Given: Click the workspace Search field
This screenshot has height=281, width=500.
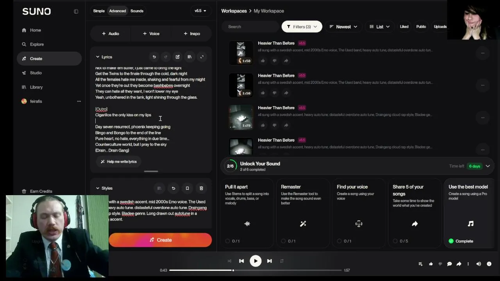Looking at the screenshot, I should click(x=250, y=27).
